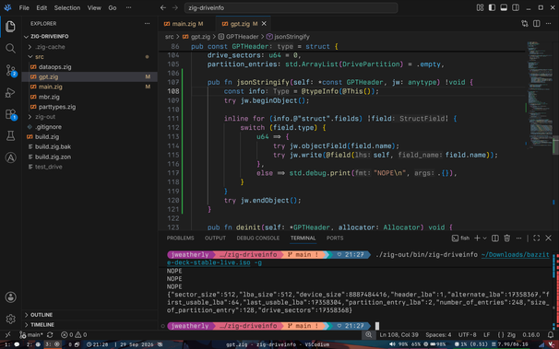
Task: Click Spaces: 4 indentation setting
Action: click(x=438, y=335)
